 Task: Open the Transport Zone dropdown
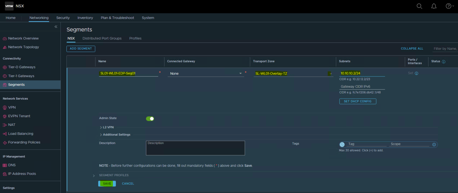pyautogui.click(x=293, y=73)
